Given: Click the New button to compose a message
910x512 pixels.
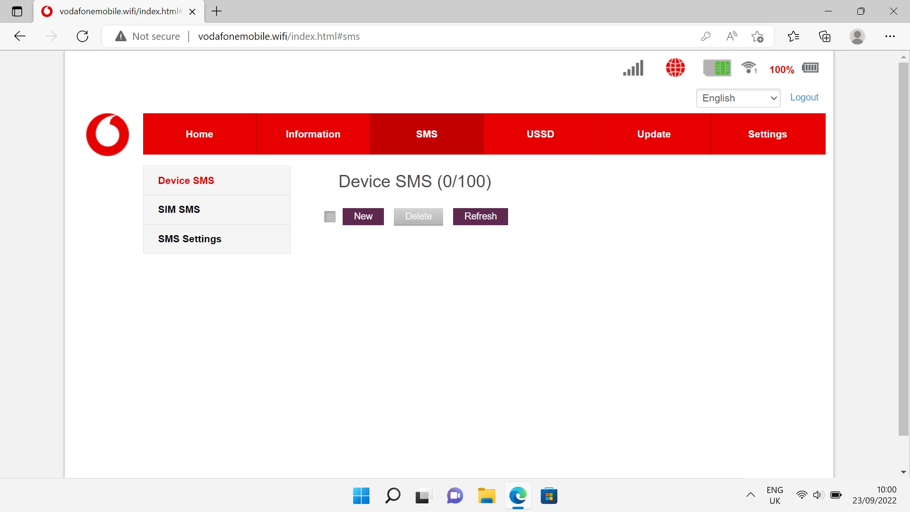Looking at the screenshot, I should pos(363,216).
